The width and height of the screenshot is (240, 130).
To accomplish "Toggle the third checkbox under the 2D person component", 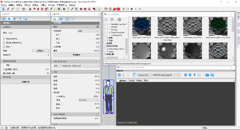I will pyautogui.click(x=4, y=47).
